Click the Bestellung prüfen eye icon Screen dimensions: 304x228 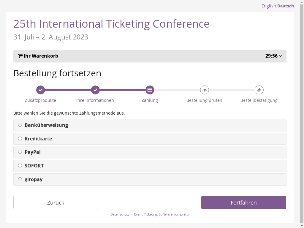click(x=205, y=90)
